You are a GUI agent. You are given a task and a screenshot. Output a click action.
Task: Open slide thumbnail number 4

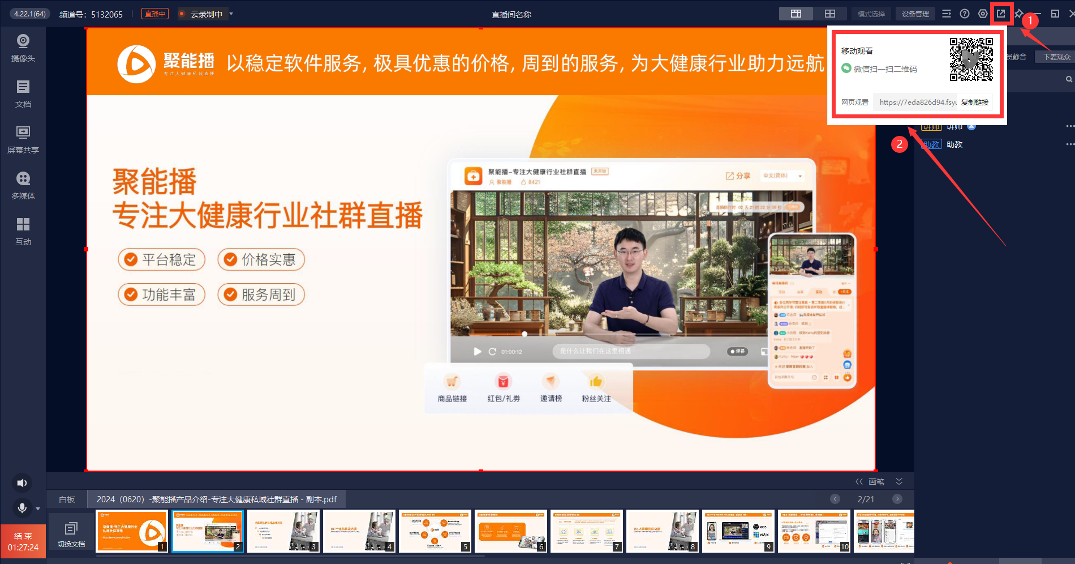359,531
